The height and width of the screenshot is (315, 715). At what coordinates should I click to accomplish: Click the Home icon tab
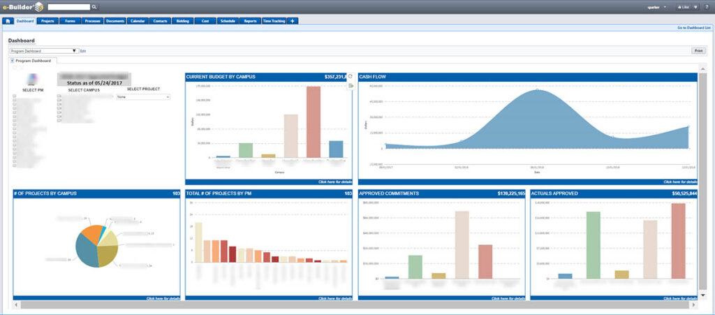coord(8,21)
